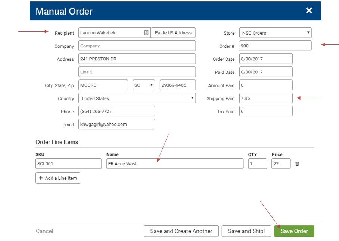Click the Tax Paid field

pyautogui.click(x=266, y=111)
